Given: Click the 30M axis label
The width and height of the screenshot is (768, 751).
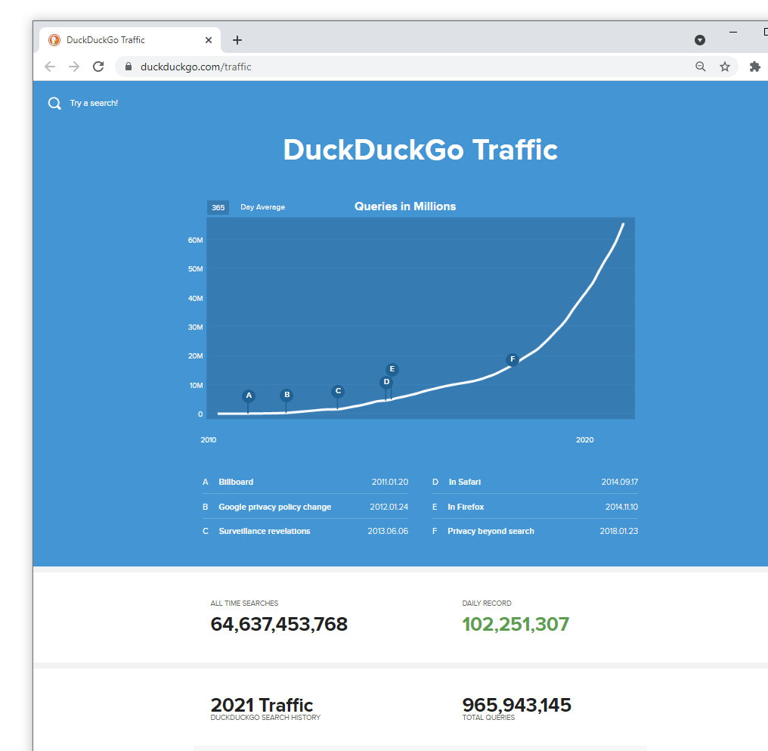Looking at the screenshot, I should 196,327.
